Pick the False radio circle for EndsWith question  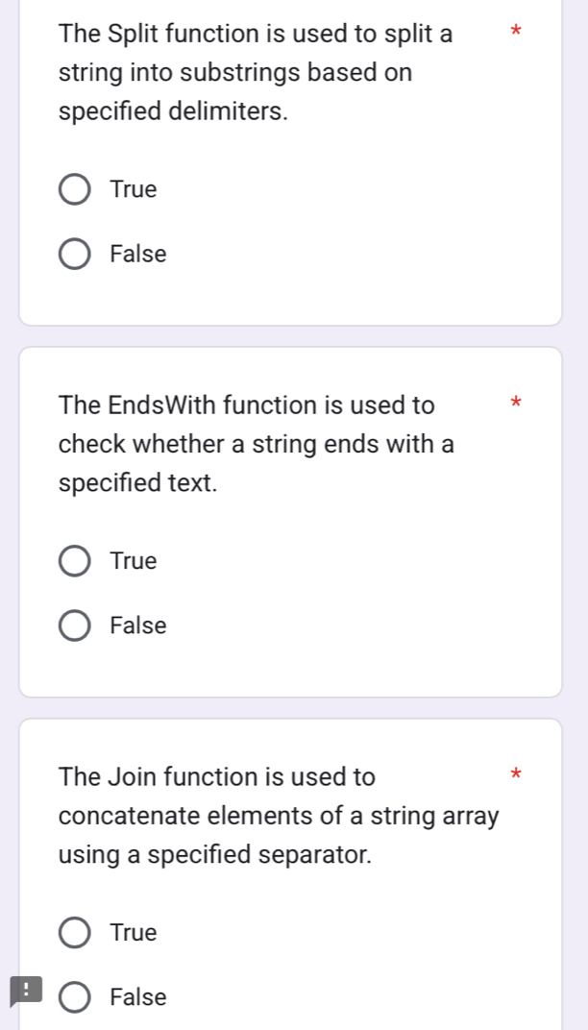coord(76,626)
